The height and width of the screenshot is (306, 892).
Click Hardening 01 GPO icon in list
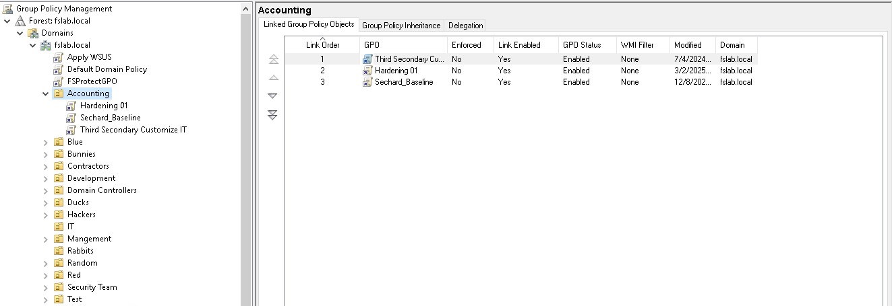point(367,71)
